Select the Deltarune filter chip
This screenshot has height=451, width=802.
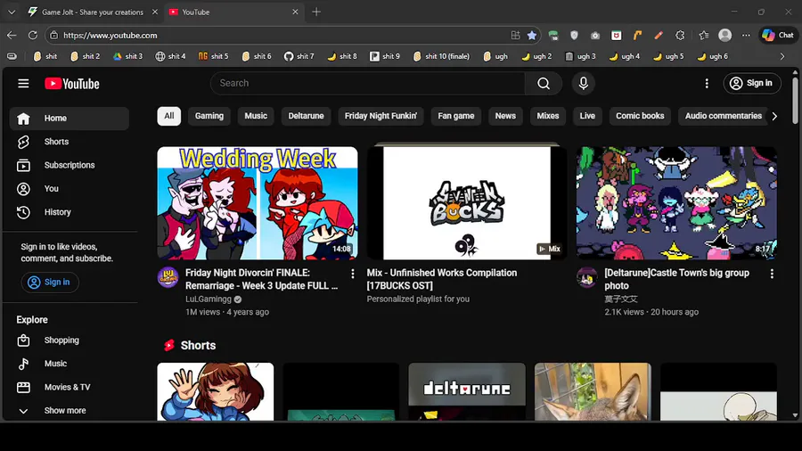(306, 116)
